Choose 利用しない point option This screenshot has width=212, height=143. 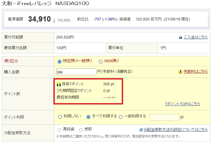coord(60,117)
